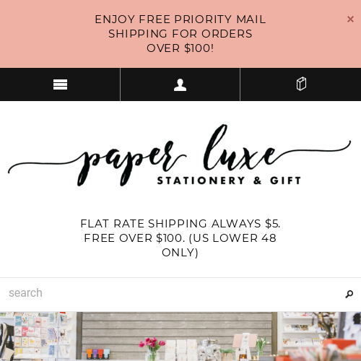
Task: Click the Over $100 banner line
Action: [180, 48]
